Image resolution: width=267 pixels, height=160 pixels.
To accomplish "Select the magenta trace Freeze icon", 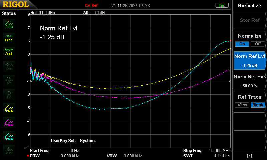I will 9,122.
